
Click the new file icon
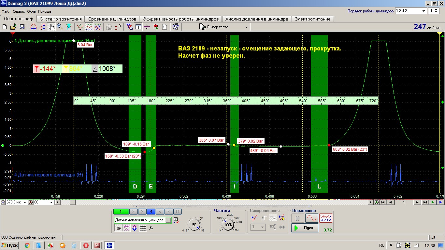pyautogui.click(x=5, y=27)
